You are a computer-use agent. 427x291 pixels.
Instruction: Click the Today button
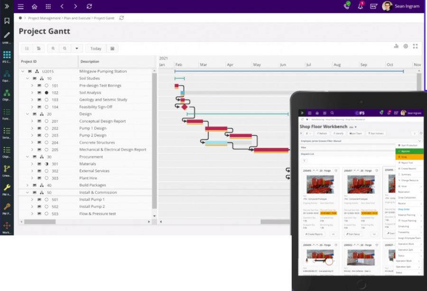95,48
